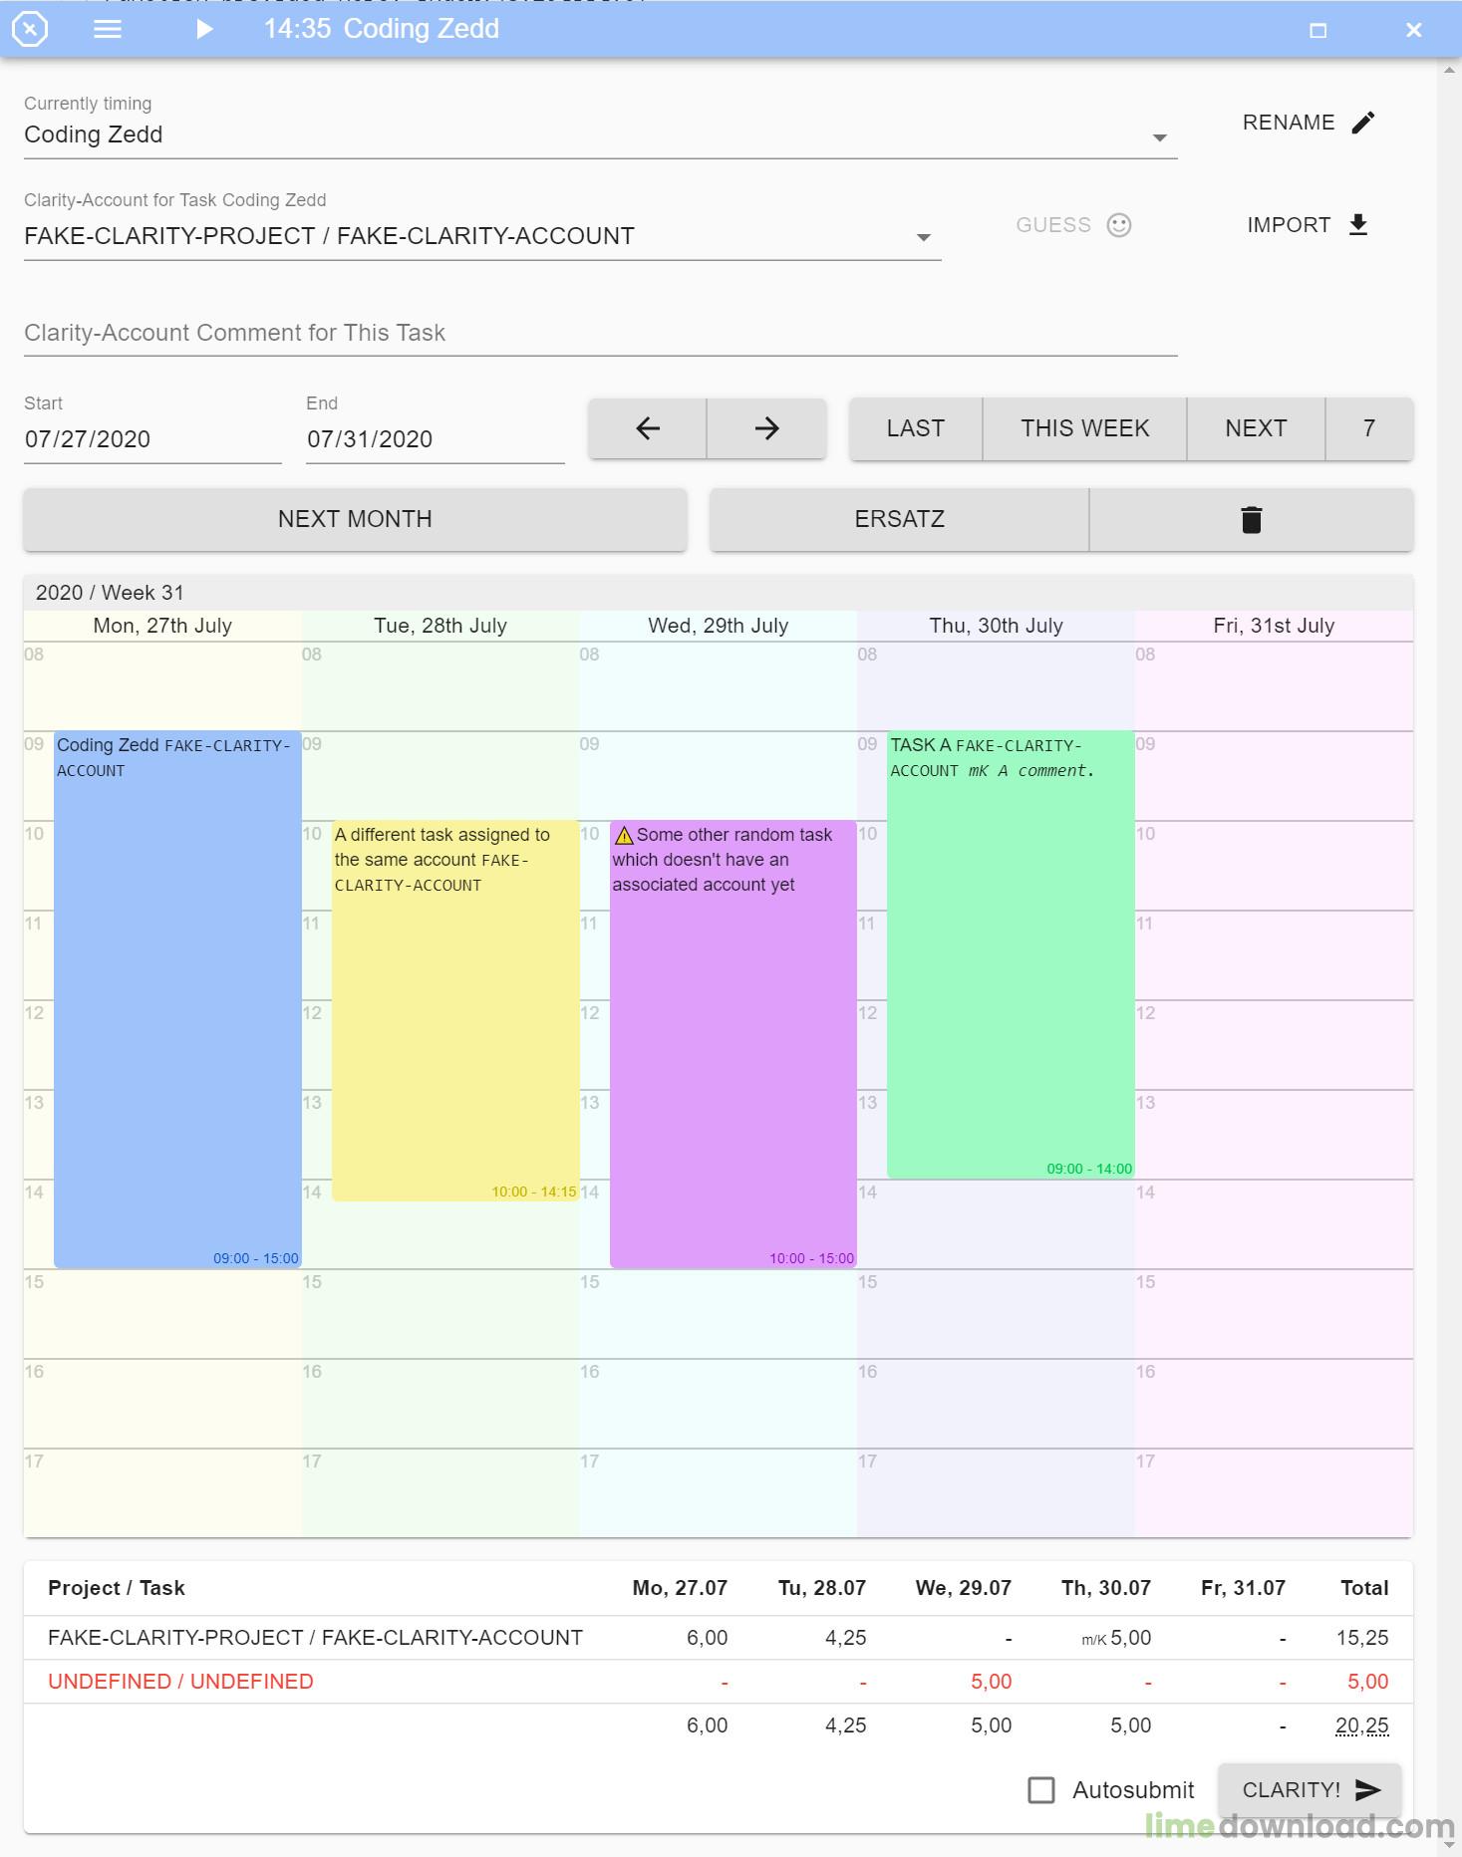Click the trash can delete button
This screenshot has height=1857, width=1462.
pos(1252,519)
